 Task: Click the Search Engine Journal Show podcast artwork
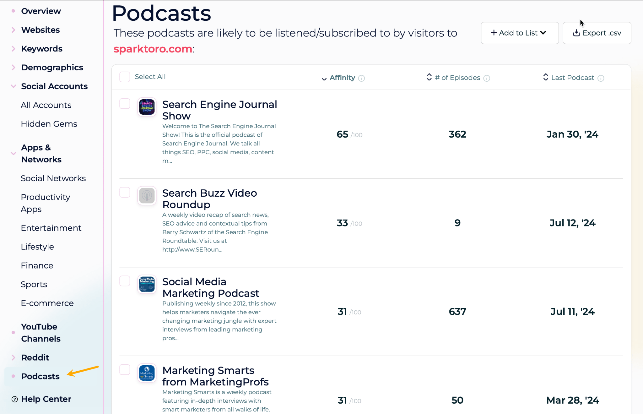tap(147, 107)
